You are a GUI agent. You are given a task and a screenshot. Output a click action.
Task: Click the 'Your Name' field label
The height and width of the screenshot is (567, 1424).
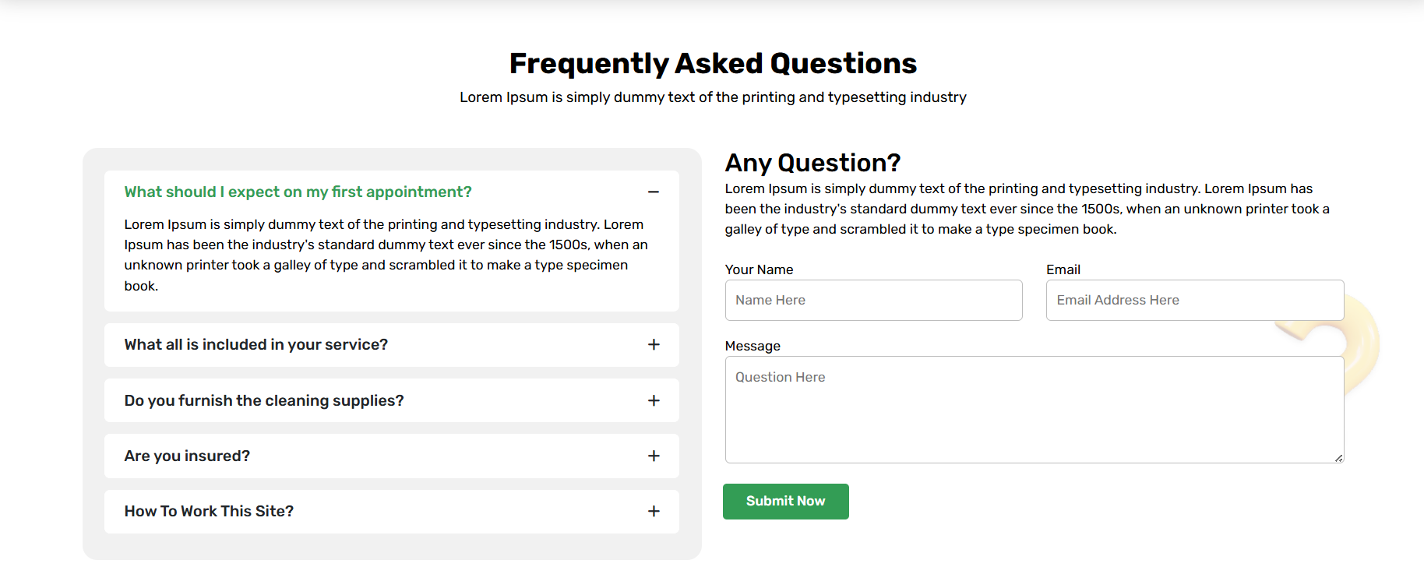pyautogui.click(x=759, y=269)
